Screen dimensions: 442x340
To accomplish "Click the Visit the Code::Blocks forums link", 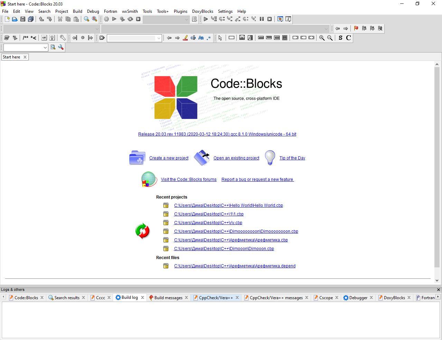I will 189,180.
